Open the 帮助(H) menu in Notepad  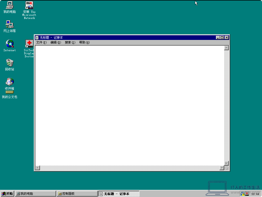coord(84,42)
